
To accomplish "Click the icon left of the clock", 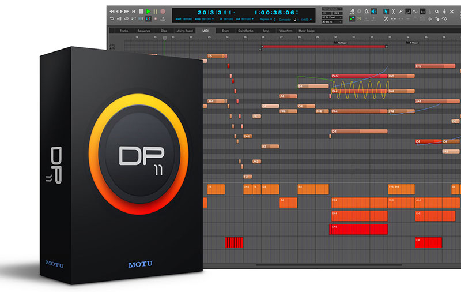I will click(x=352, y=12).
